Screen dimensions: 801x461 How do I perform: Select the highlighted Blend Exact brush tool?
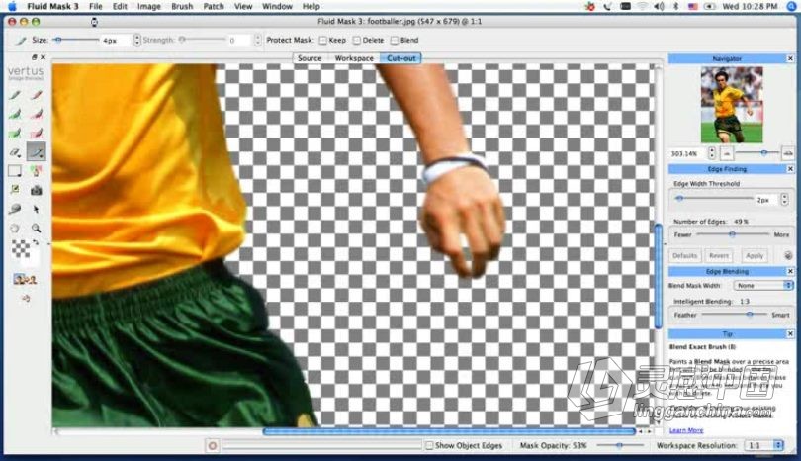click(37, 151)
